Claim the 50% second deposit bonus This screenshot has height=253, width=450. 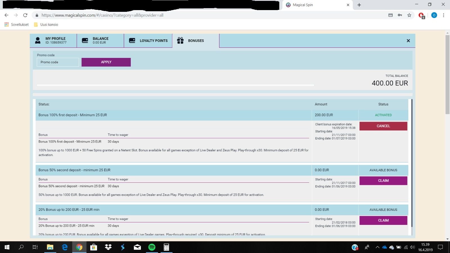pos(383,180)
